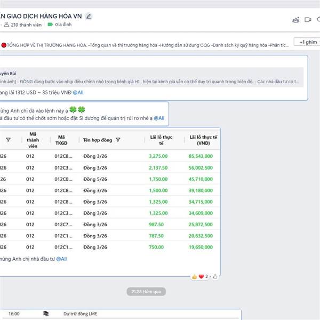Click the quoted reply from Bùi
The height and width of the screenshot is (320, 320).
click(x=149, y=77)
